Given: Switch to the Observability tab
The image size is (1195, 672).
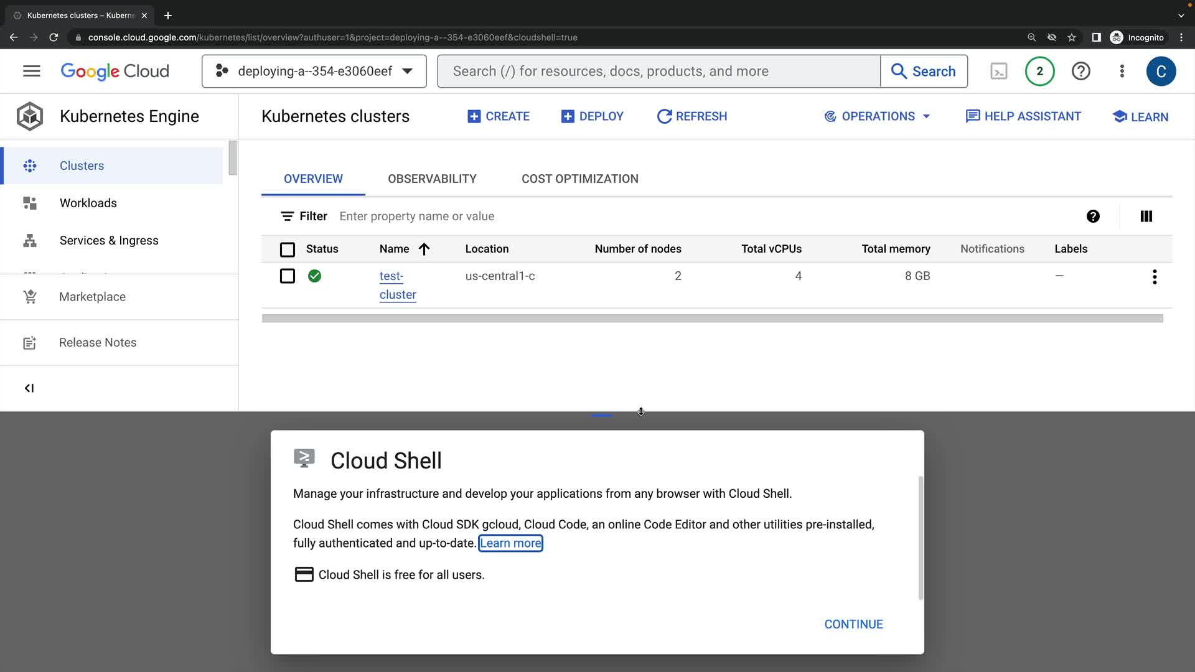Looking at the screenshot, I should pyautogui.click(x=432, y=179).
